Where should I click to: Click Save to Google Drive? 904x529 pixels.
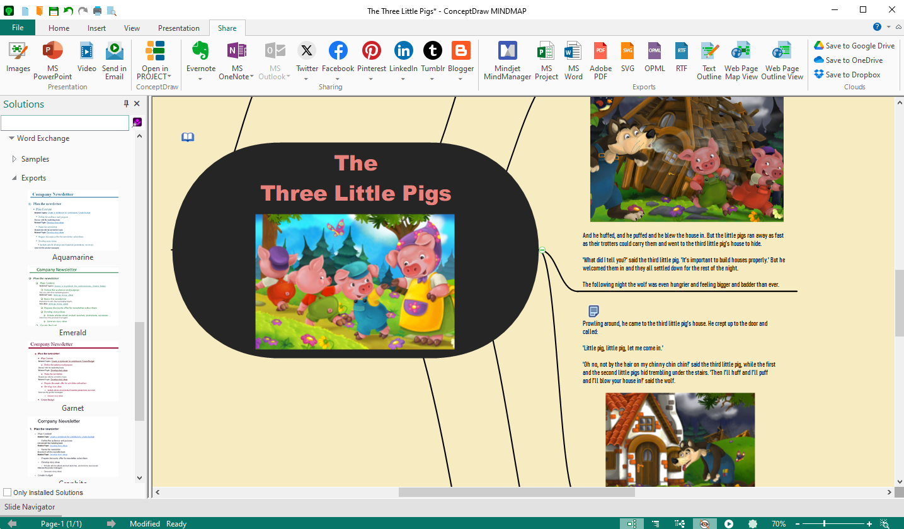coord(854,46)
